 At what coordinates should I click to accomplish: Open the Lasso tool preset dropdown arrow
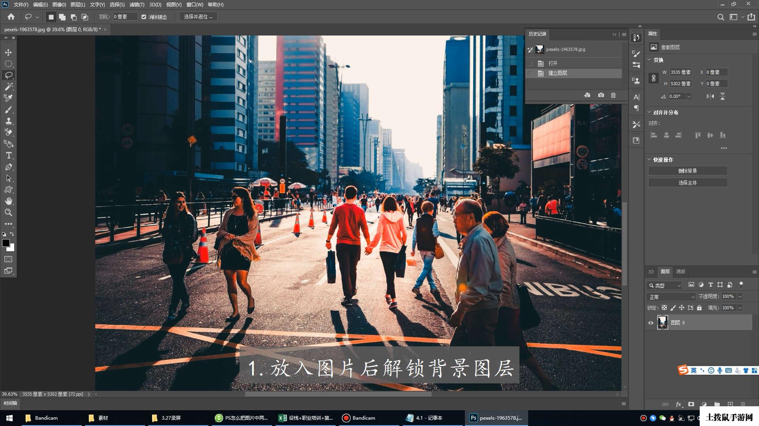37,17
